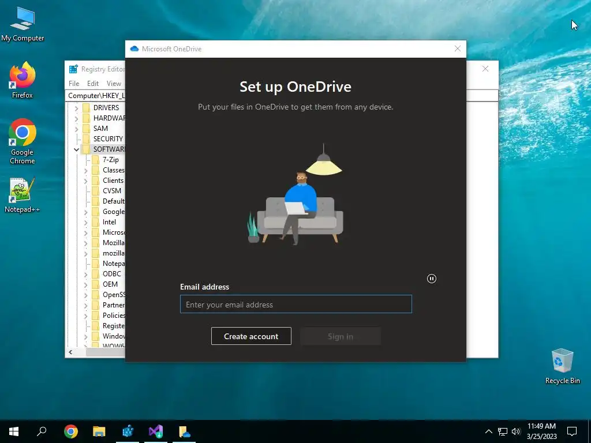Image resolution: width=591 pixels, height=443 pixels.
Task: Select the OEM registry key
Action: pyautogui.click(x=110, y=284)
